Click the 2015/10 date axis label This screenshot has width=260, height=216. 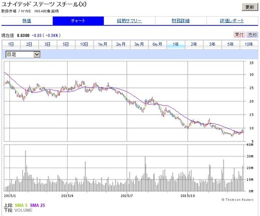pyautogui.click(x=188, y=196)
